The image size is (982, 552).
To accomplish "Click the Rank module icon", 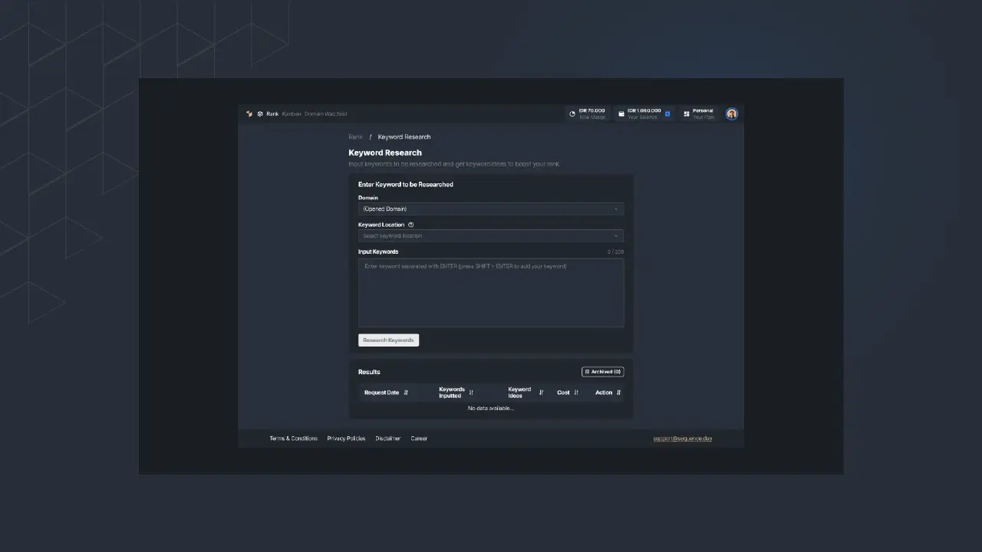I will coord(260,113).
